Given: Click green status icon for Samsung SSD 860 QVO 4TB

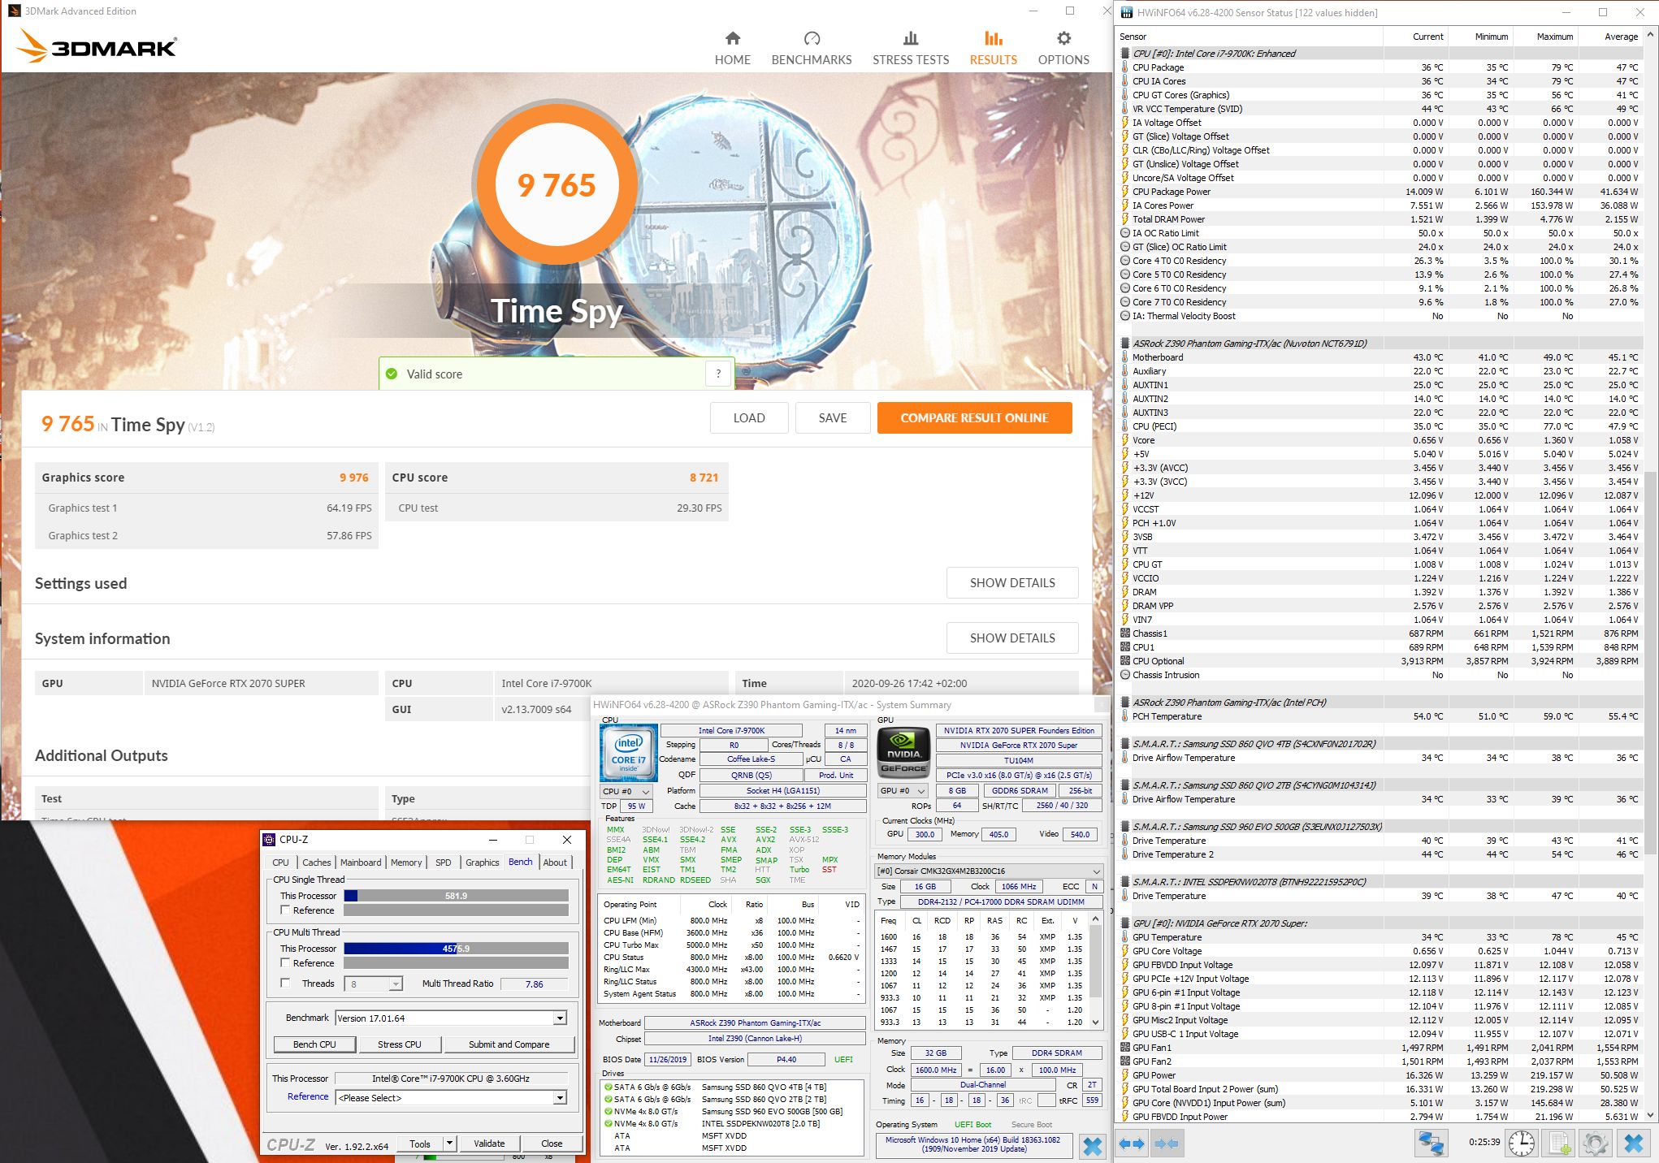Looking at the screenshot, I should point(608,1087).
